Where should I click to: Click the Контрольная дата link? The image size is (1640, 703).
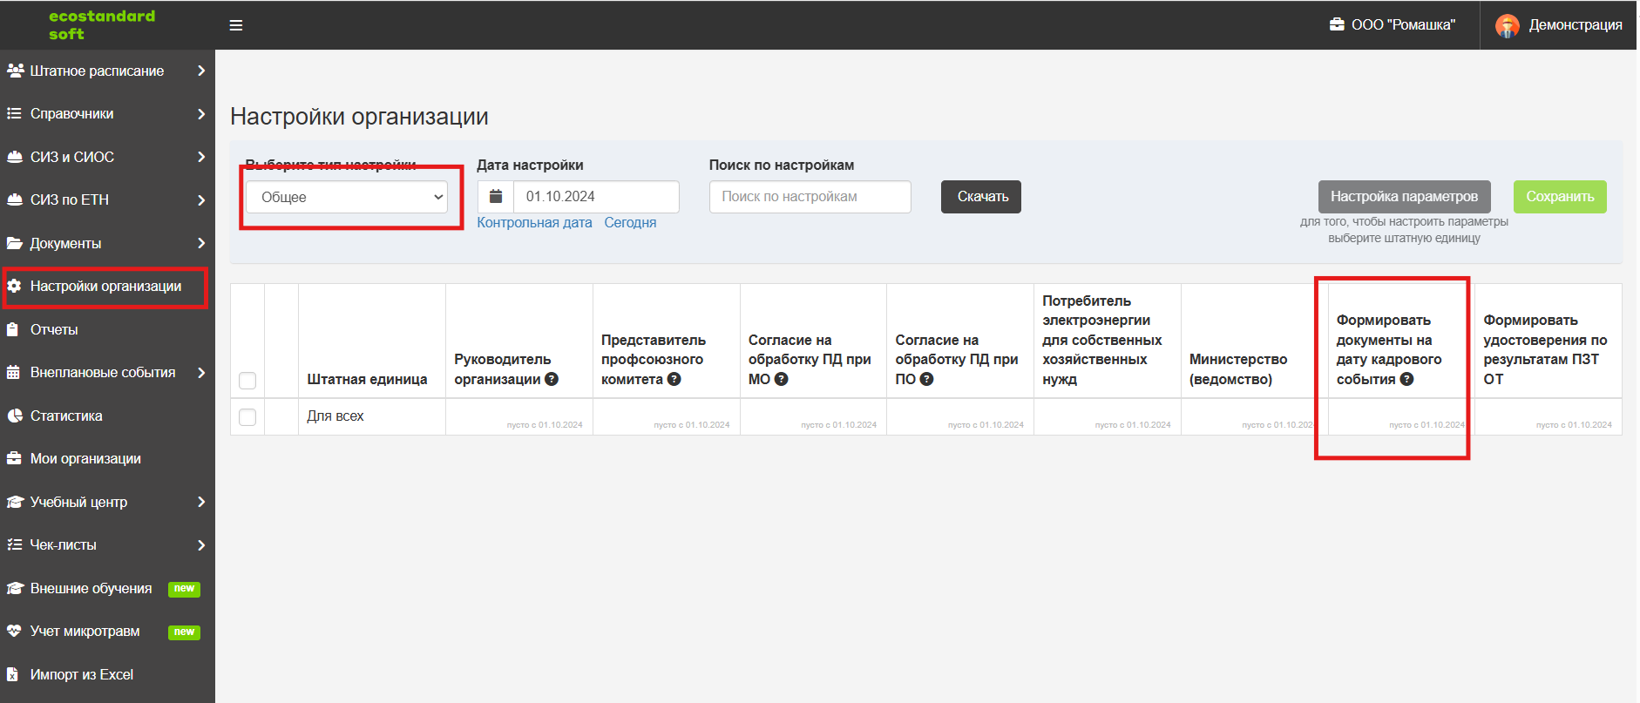coord(534,223)
